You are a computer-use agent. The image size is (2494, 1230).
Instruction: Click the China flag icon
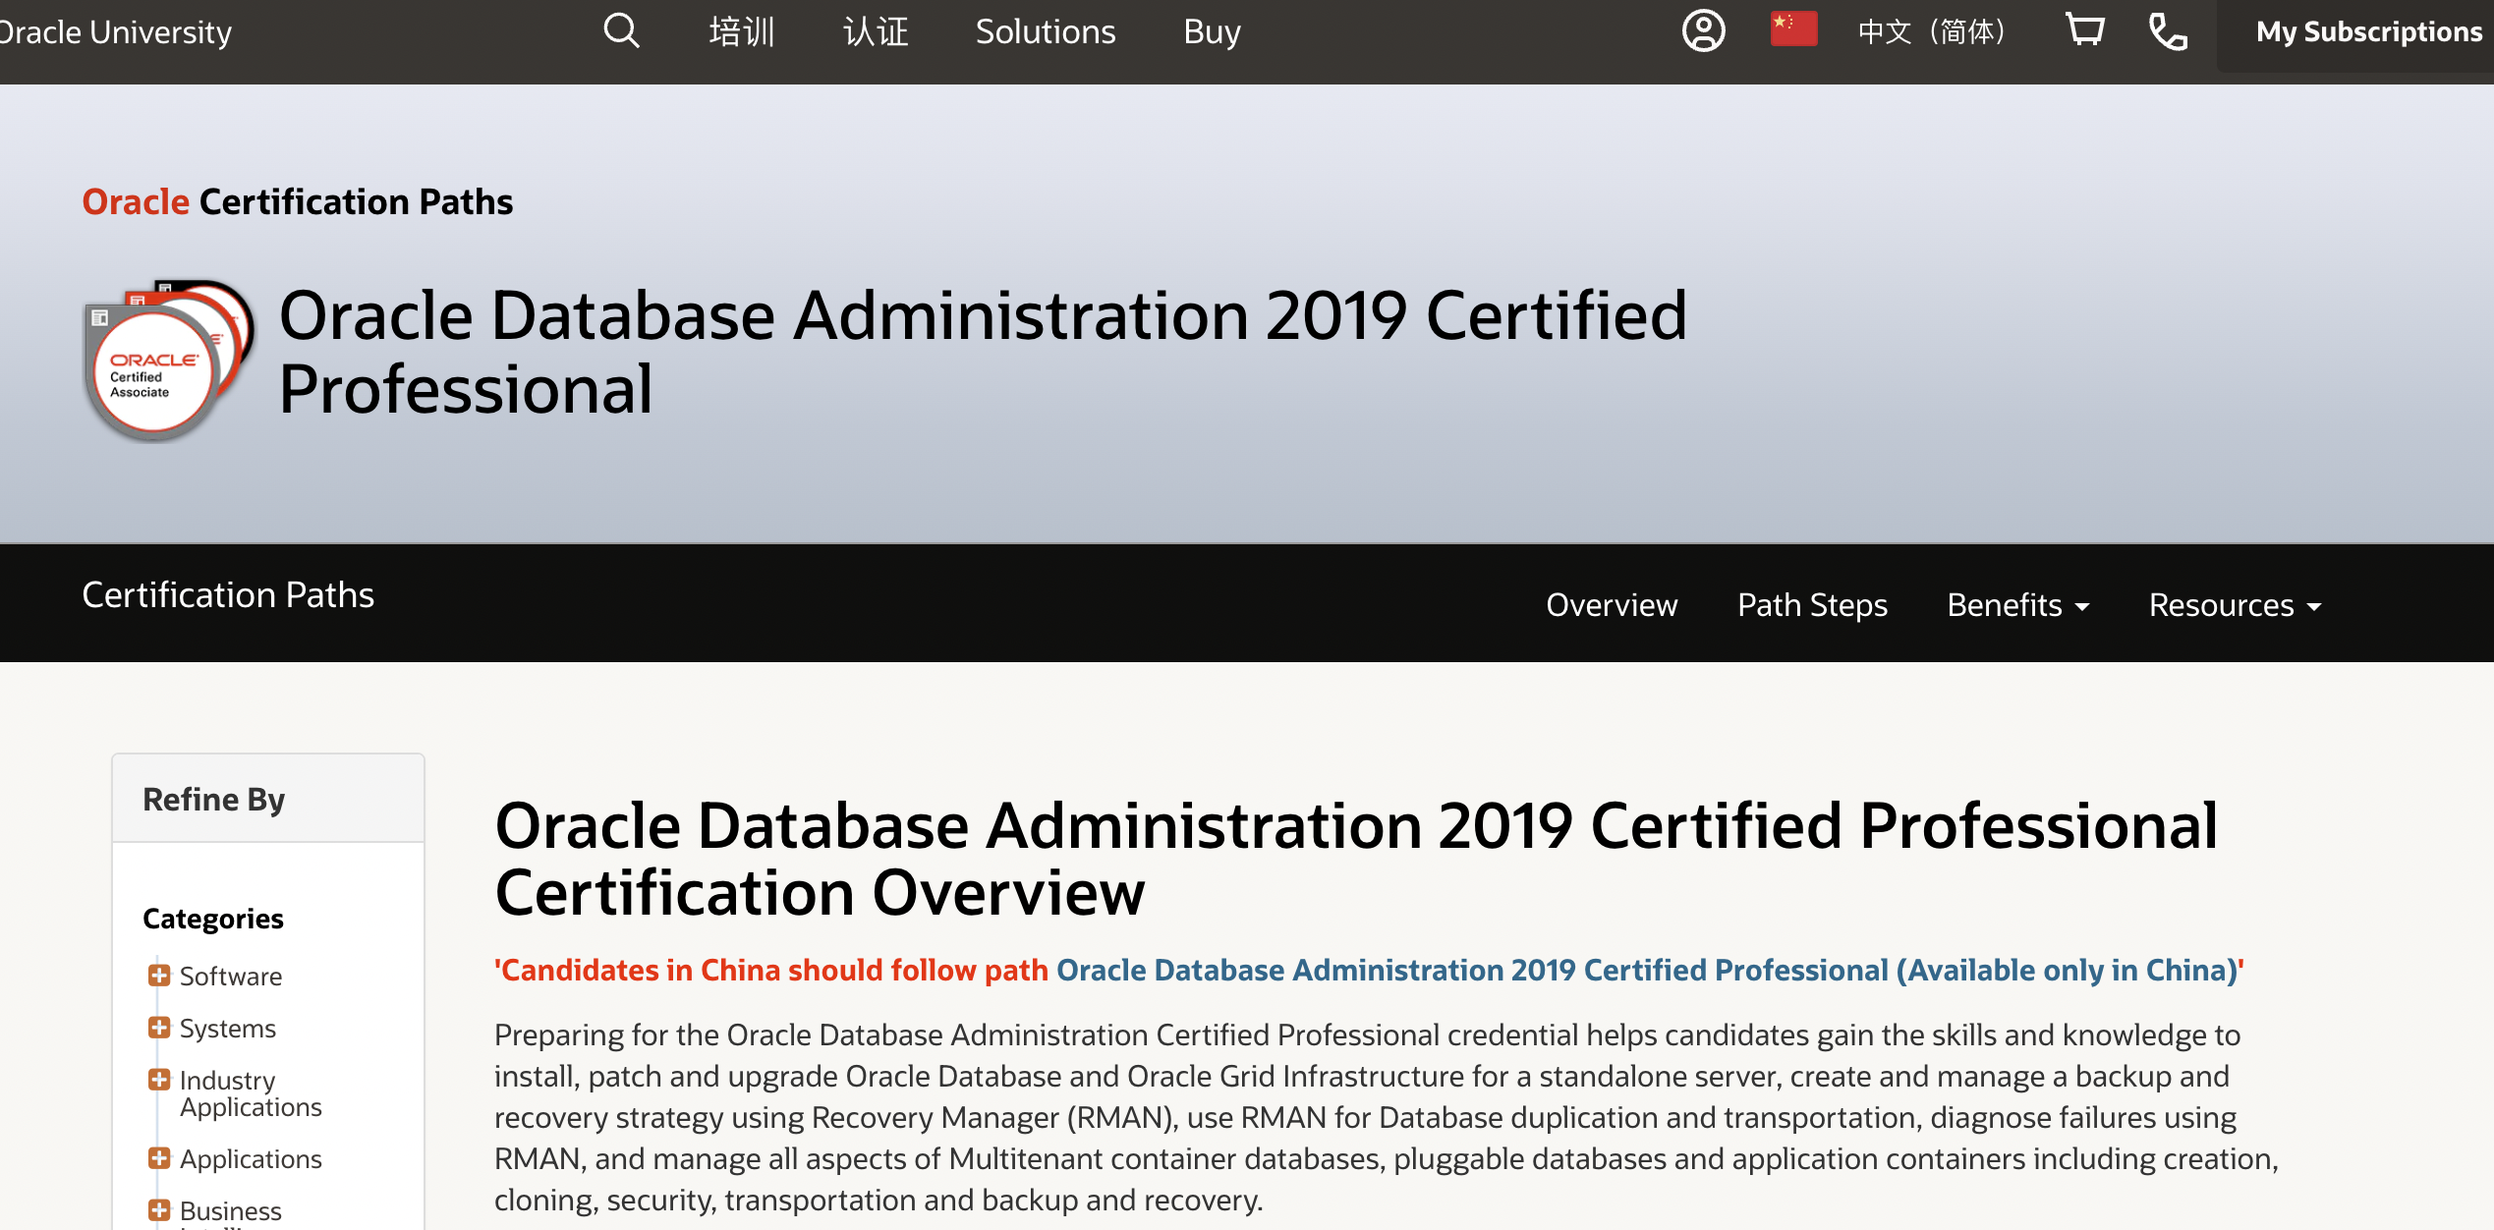pyautogui.click(x=1793, y=29)
